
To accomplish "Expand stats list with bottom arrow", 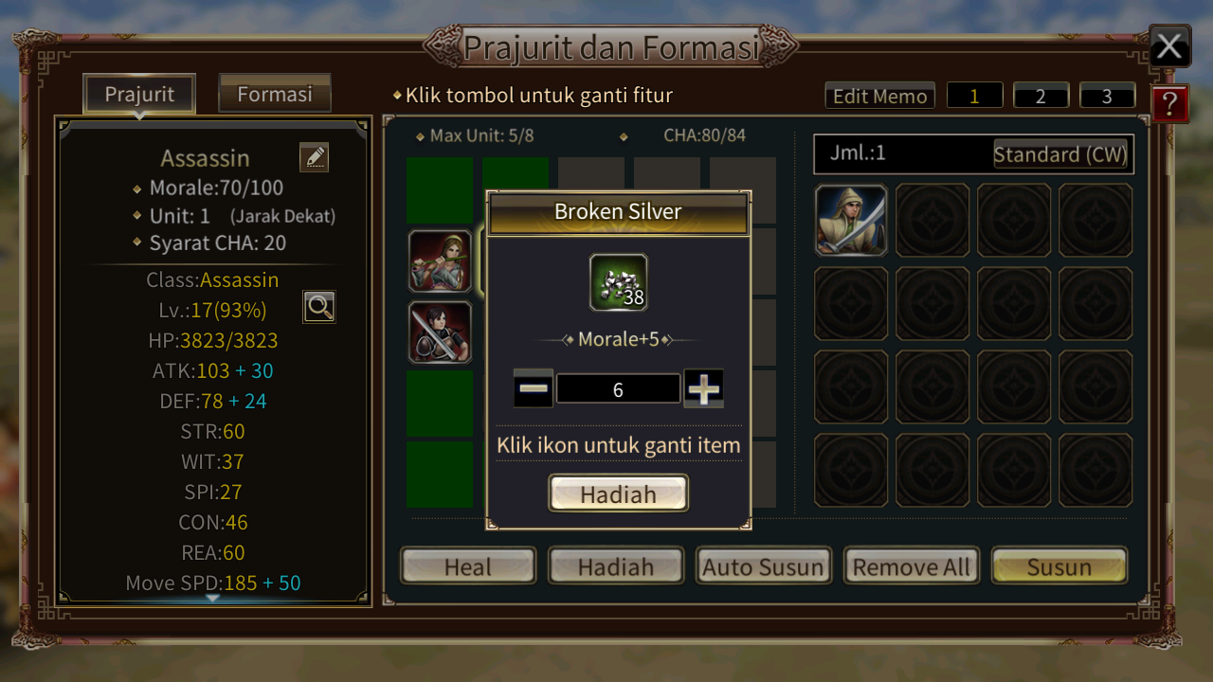I will click(212, 598).
